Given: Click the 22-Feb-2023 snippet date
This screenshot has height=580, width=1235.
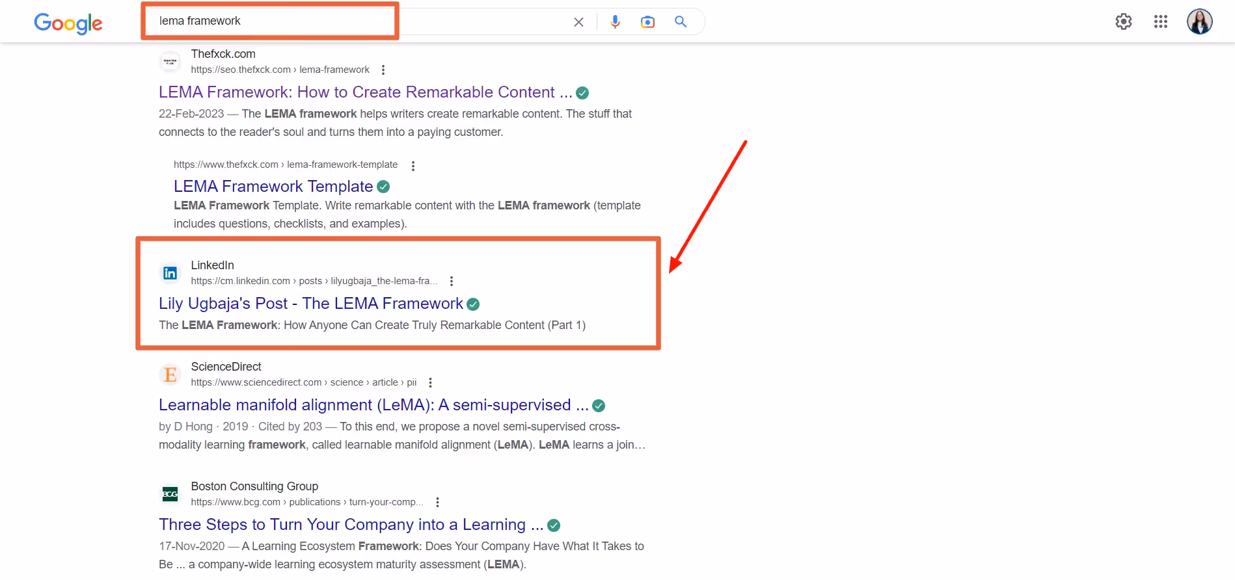Looking at the screenshot, I should [x=191, y=114].
